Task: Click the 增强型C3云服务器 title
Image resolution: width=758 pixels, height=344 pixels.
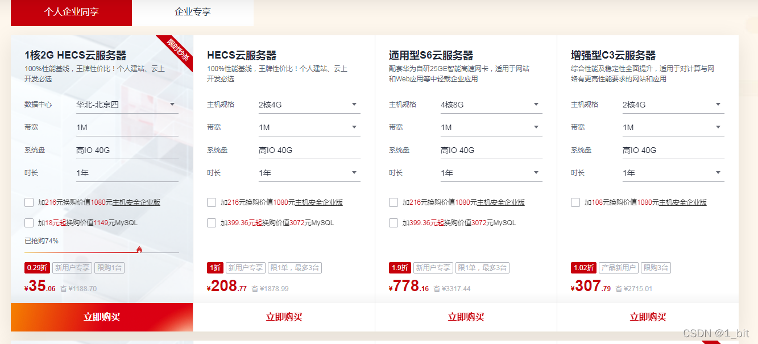Action: point(614,55)
